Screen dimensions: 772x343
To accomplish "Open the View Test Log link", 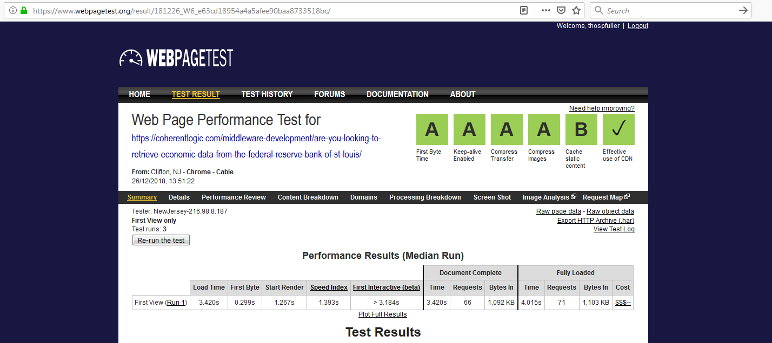I will (614, 229).
